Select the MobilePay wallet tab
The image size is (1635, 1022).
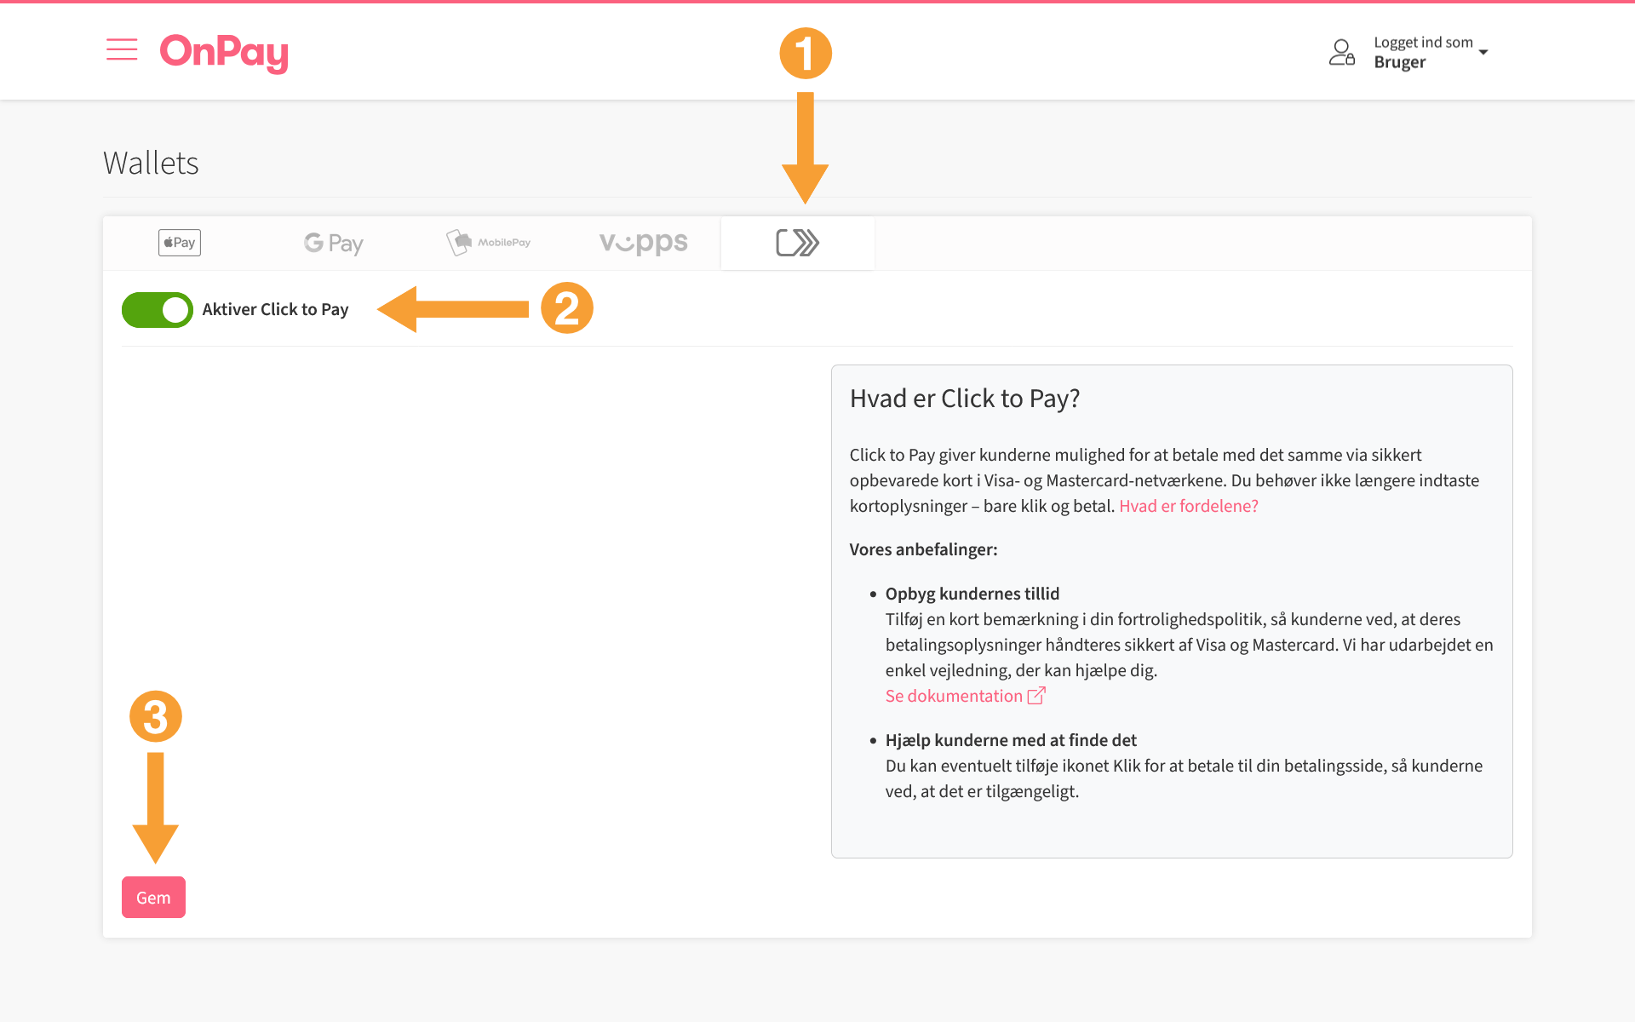click(489, 243)
